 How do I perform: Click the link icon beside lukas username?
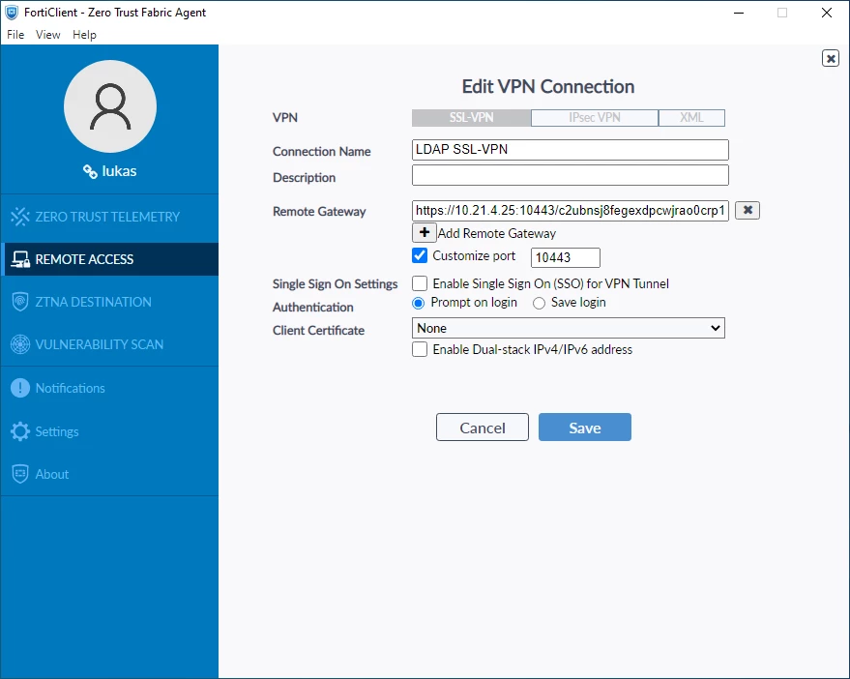pyautogui.click(x=90, y=171)
